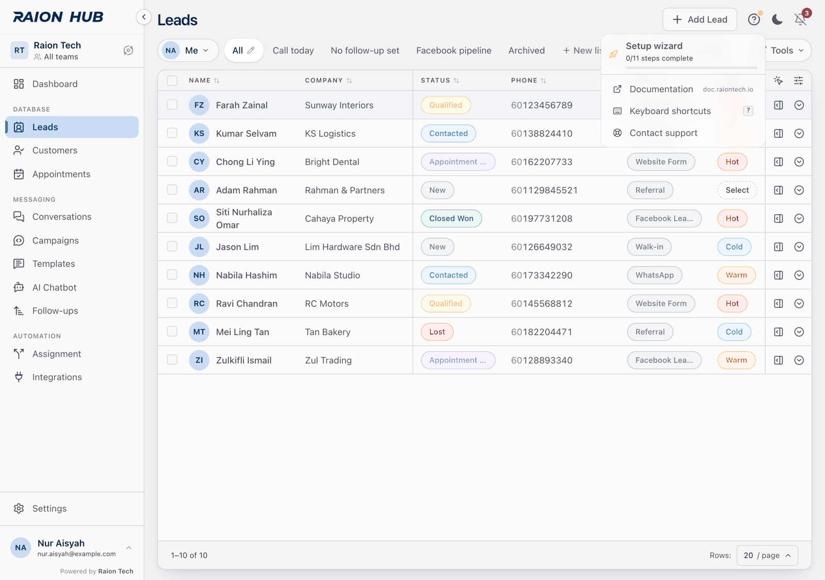The height and width of the screenshot is (580, 825).
Task: Toggle dark mode moon icon
Action: pyautogui.click(x=777, y=20)
